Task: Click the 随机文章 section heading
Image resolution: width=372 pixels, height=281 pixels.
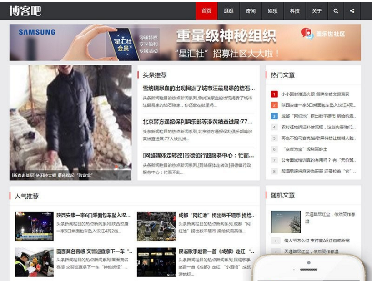Action: (x=283, y=195)
